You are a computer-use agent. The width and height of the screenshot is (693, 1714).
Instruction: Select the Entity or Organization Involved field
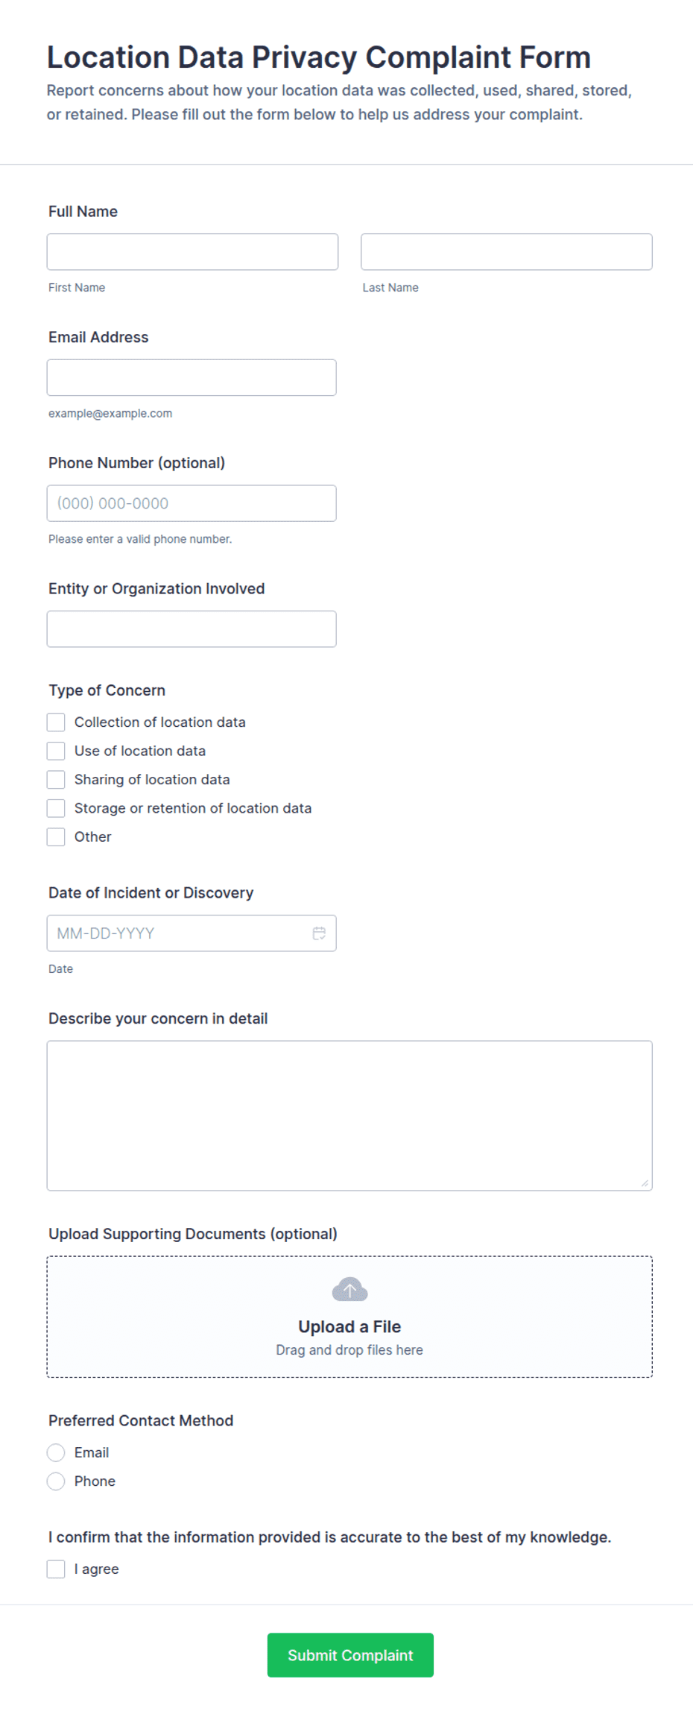point(192,629)
